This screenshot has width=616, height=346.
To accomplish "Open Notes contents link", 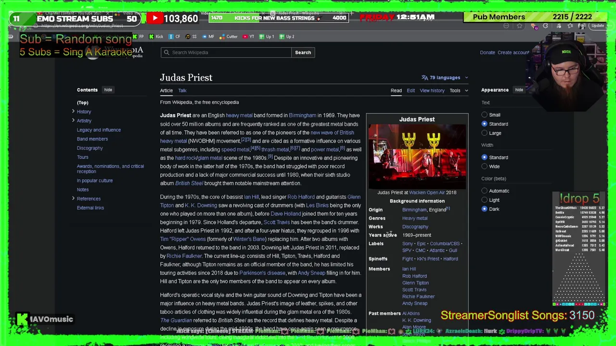I will 83,189.
